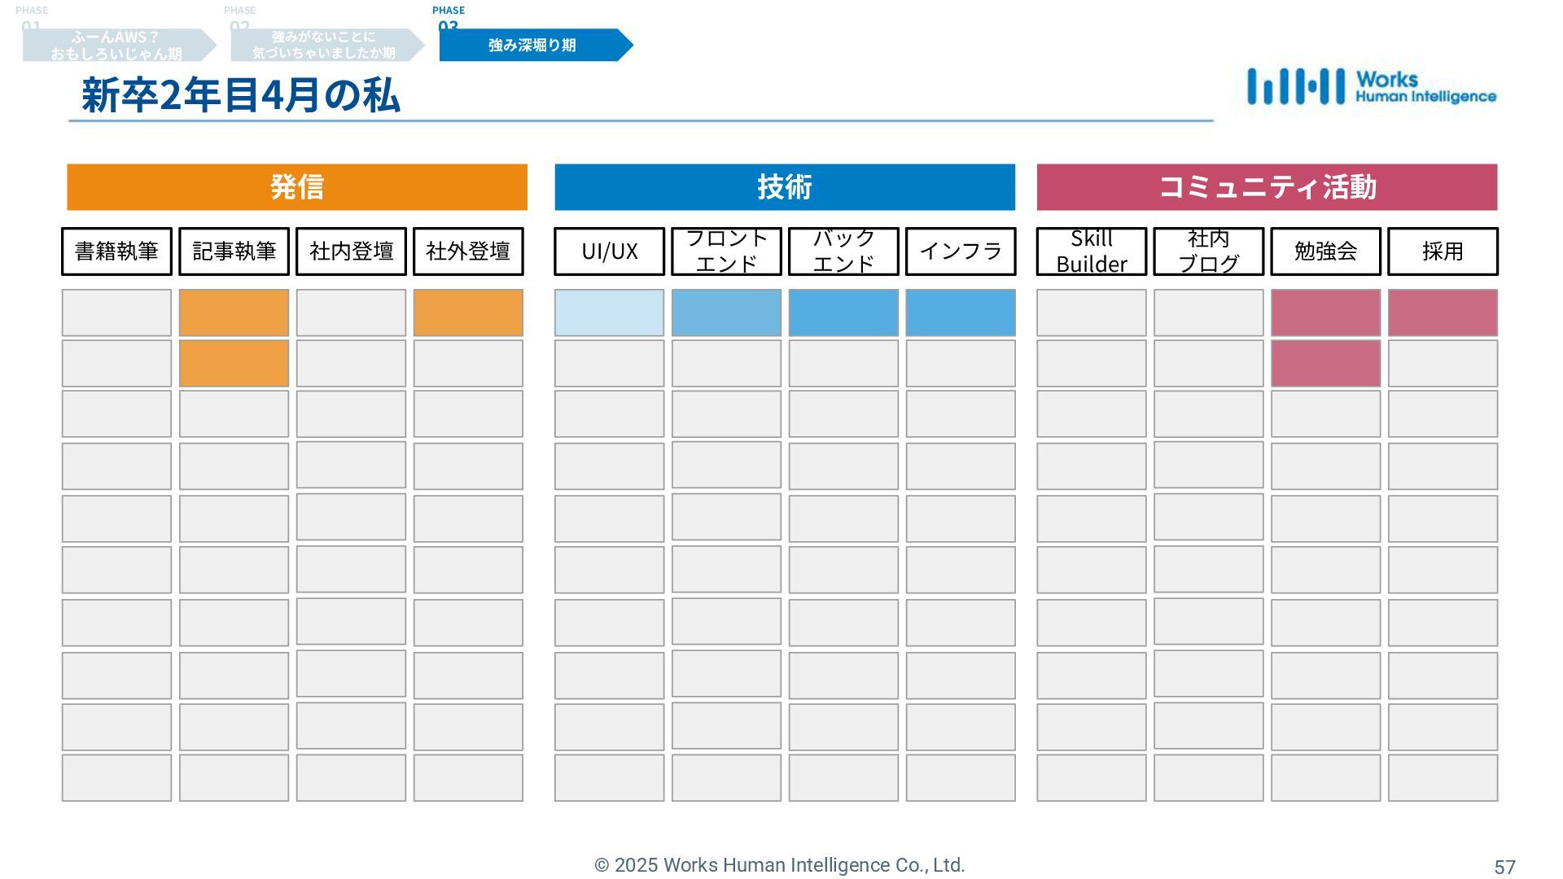The width and height of the screenshot is (1563, 879).
Task: Click the second pink cell under 勉強会
Action: point(1325,364)
